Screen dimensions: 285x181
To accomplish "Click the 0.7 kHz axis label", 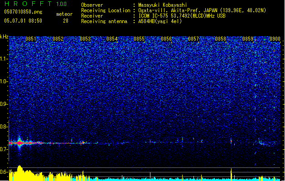I will coord(4,149).
